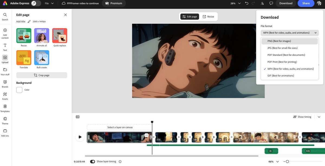The image size is (325, 166).
Task: Close the Edit page panel
Action: point(65,15)
